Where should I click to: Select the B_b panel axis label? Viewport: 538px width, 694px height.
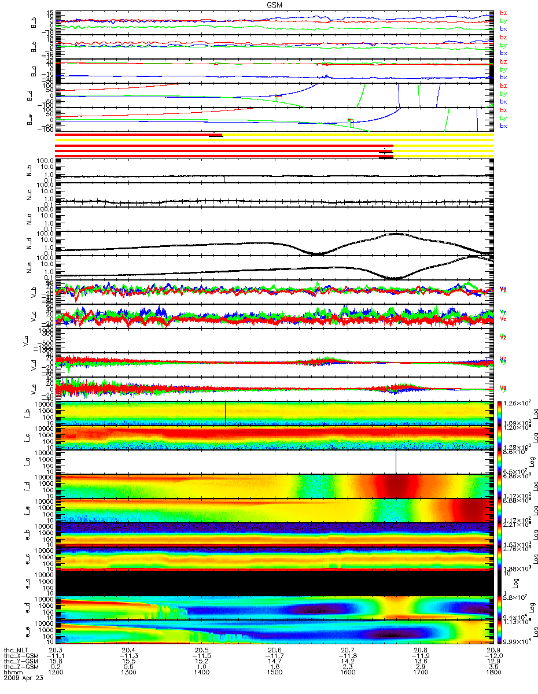(x=35, y=23)
